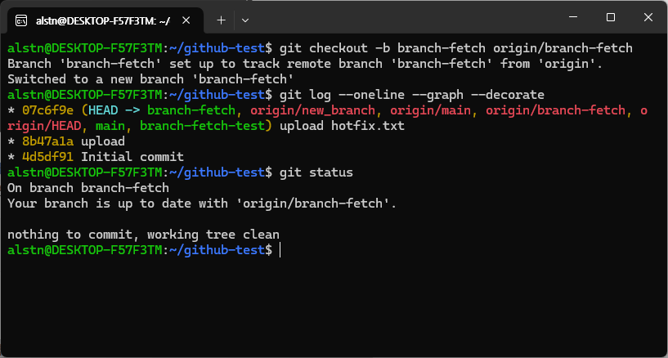Image resolution: width=668 pixels, height=358 pixels.
Task: Minimize the terminal window
Action: tap(573, 17)
